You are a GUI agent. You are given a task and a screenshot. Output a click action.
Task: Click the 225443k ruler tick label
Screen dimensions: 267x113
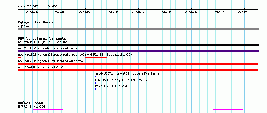point(32,12)
